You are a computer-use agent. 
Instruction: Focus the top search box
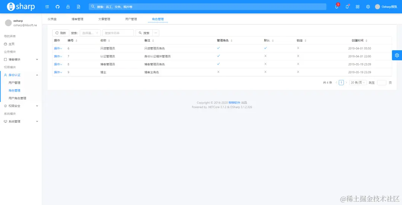[x=208, y=7]
